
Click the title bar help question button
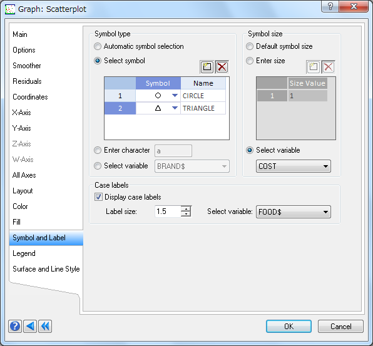(330, 6)
